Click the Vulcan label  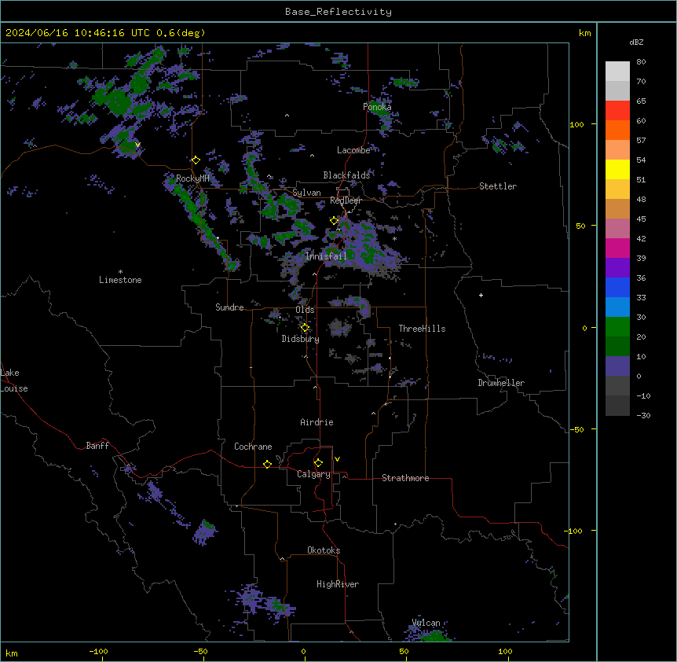(426, 623)
